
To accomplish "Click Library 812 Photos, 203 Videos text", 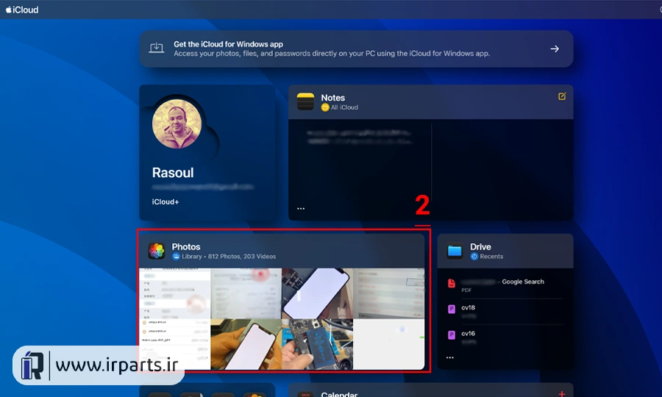I will click(229, 257).
